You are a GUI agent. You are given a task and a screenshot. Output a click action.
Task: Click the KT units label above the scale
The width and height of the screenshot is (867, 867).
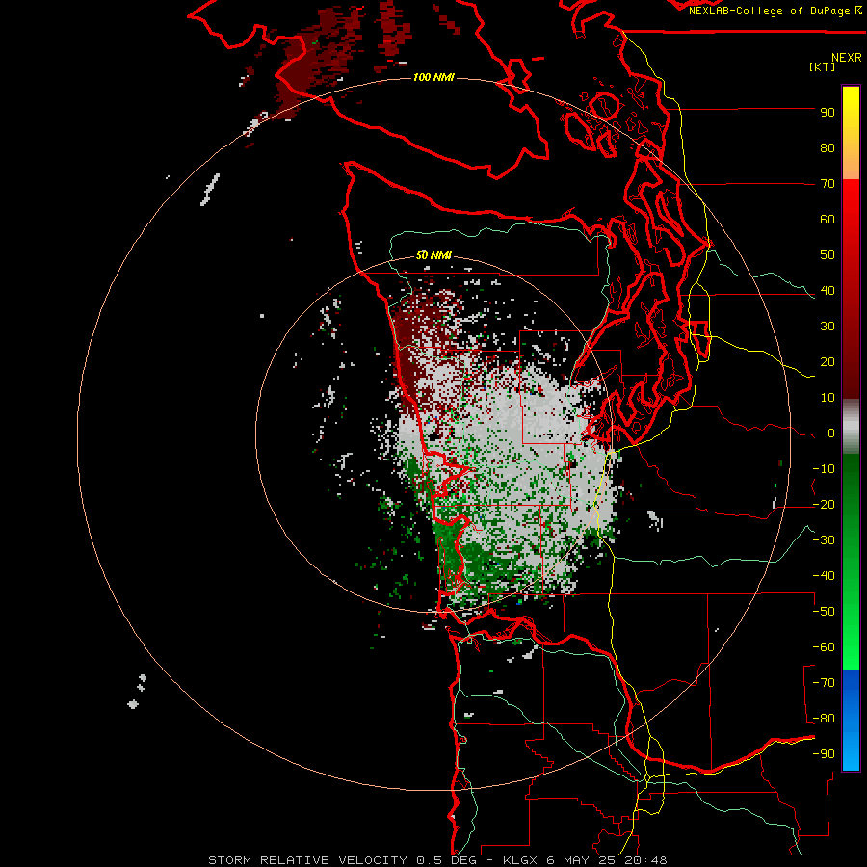point(823,66)
